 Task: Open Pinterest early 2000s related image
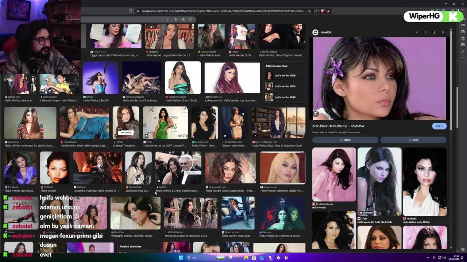pyautogui.click(x=425, y=182)
